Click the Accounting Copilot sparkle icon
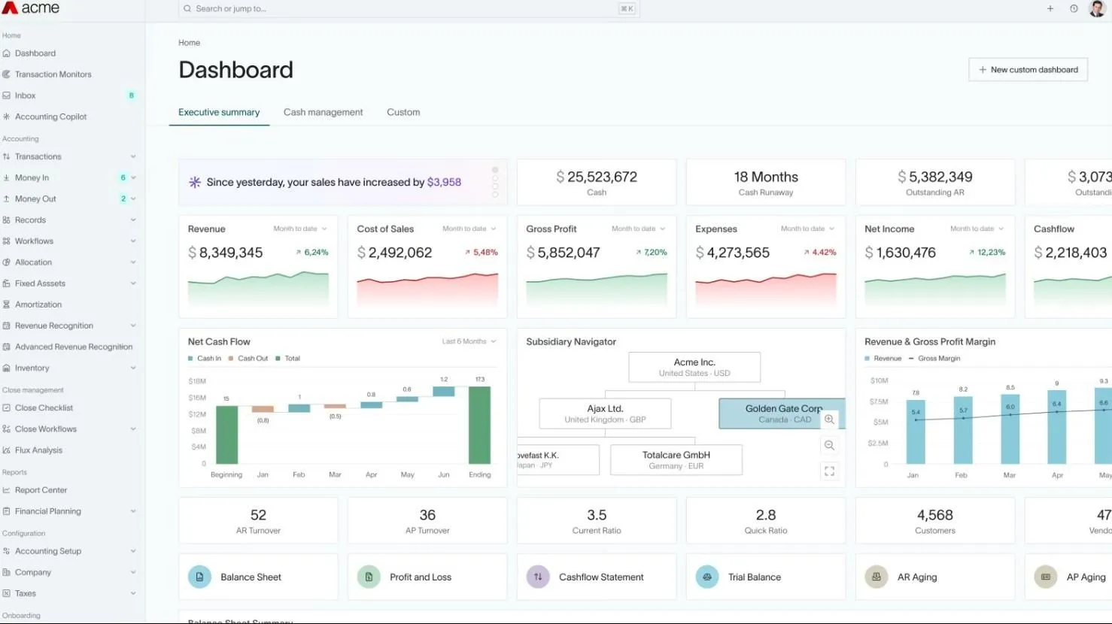Screen dimensions: 1112x624 pos(7,117)
